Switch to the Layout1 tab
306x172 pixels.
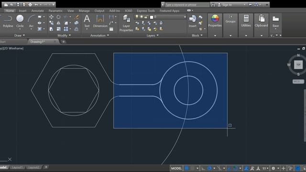coord(17,167)
